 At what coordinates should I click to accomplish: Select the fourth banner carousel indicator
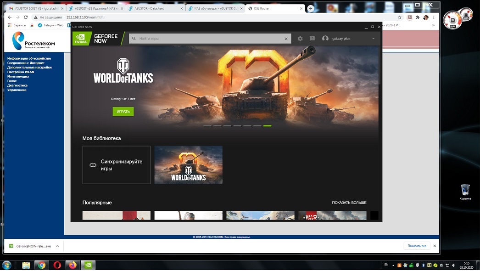[x=237, y=126]
